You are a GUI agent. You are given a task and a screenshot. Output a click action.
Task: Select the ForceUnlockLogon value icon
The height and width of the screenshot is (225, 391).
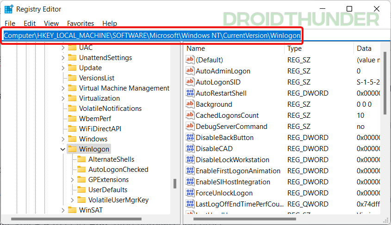point(190,193)
